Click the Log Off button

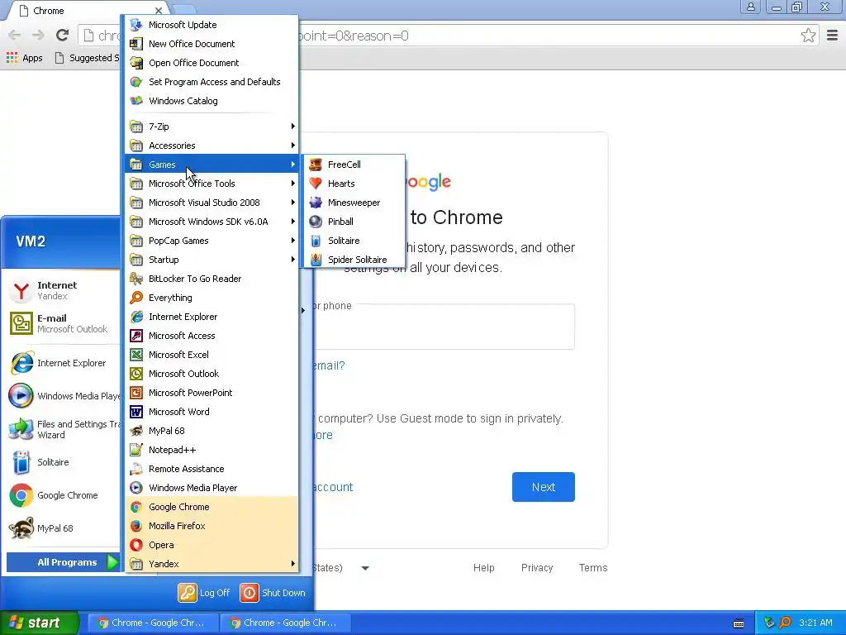(205, 592)
